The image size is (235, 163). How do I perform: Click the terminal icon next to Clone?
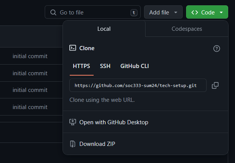(x=73, y=48)
